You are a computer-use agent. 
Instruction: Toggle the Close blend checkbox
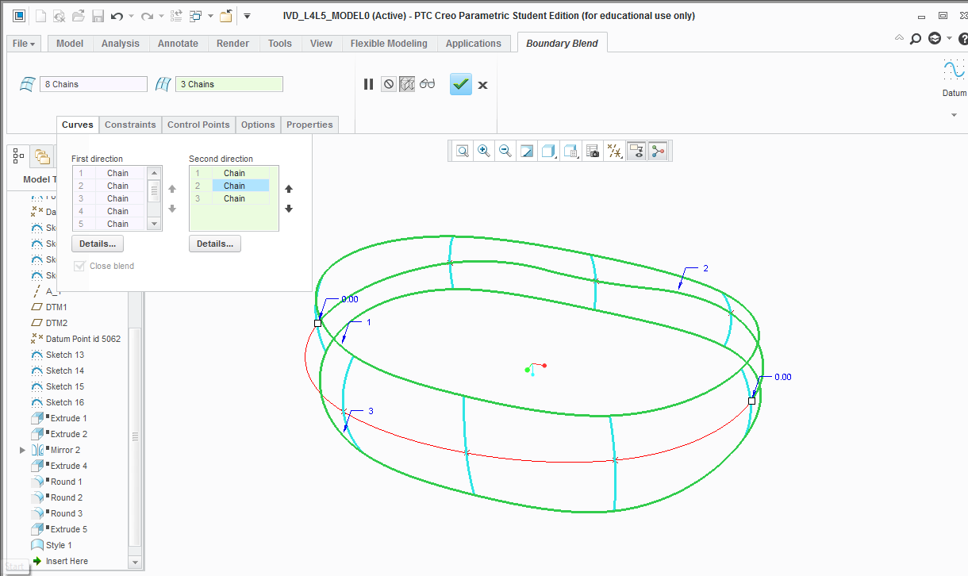(x=79, y=266)
